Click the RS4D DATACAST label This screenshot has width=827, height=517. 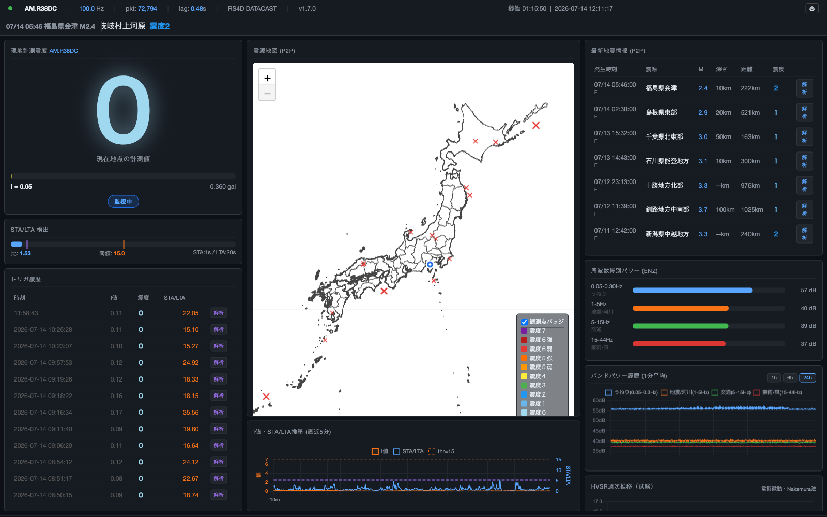[x=252, y=9]
